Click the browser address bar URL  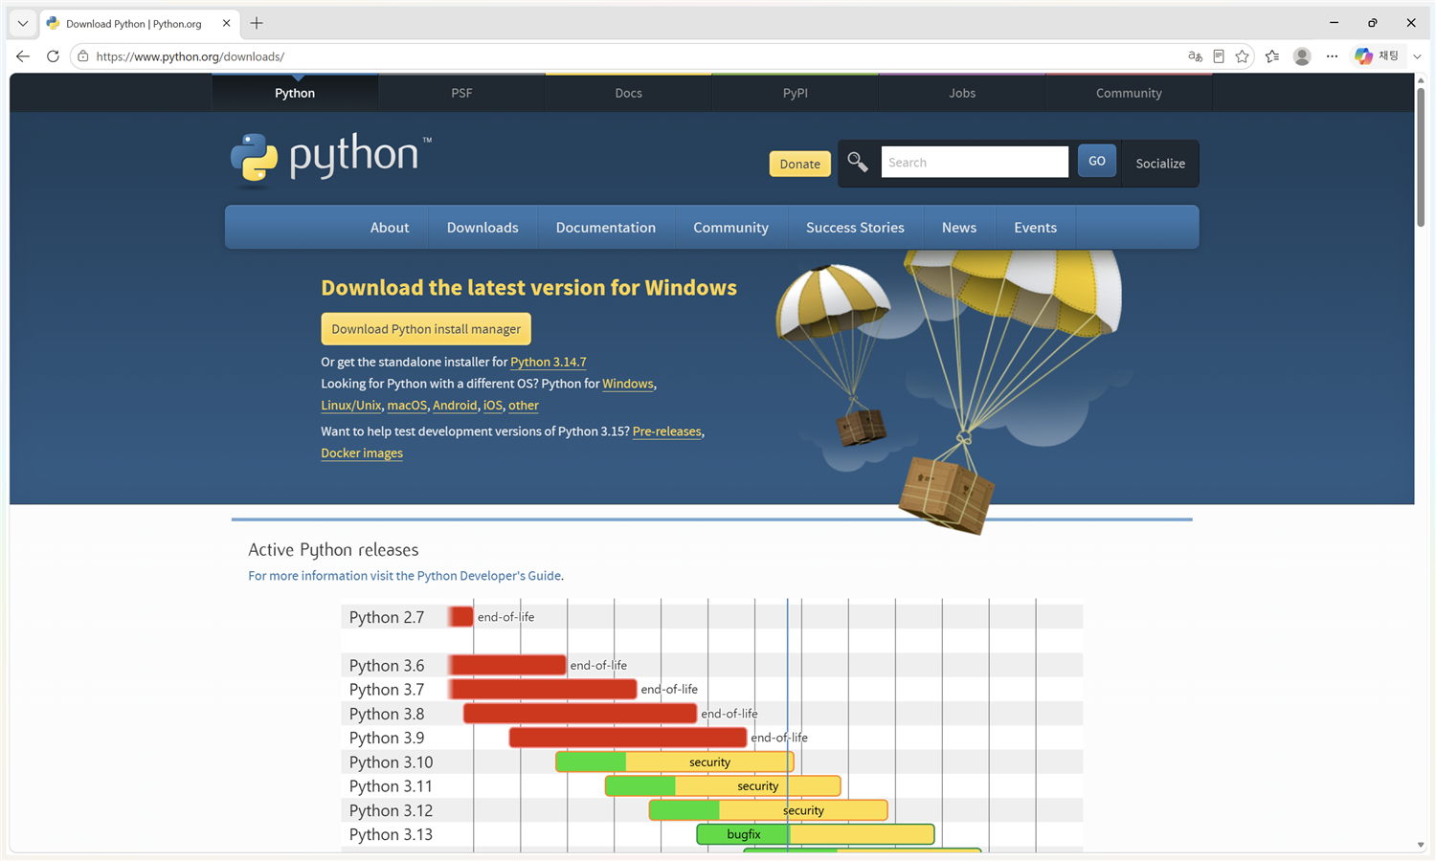click(x=191, y=56)
